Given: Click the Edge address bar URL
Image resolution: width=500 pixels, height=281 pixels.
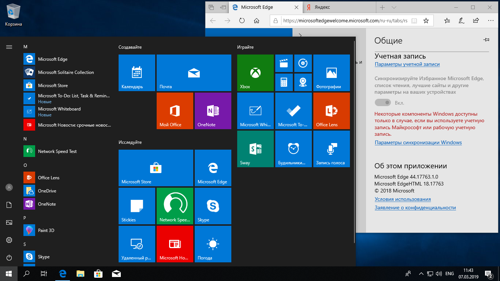Looking at the screenshot, I should coord(345,21).
